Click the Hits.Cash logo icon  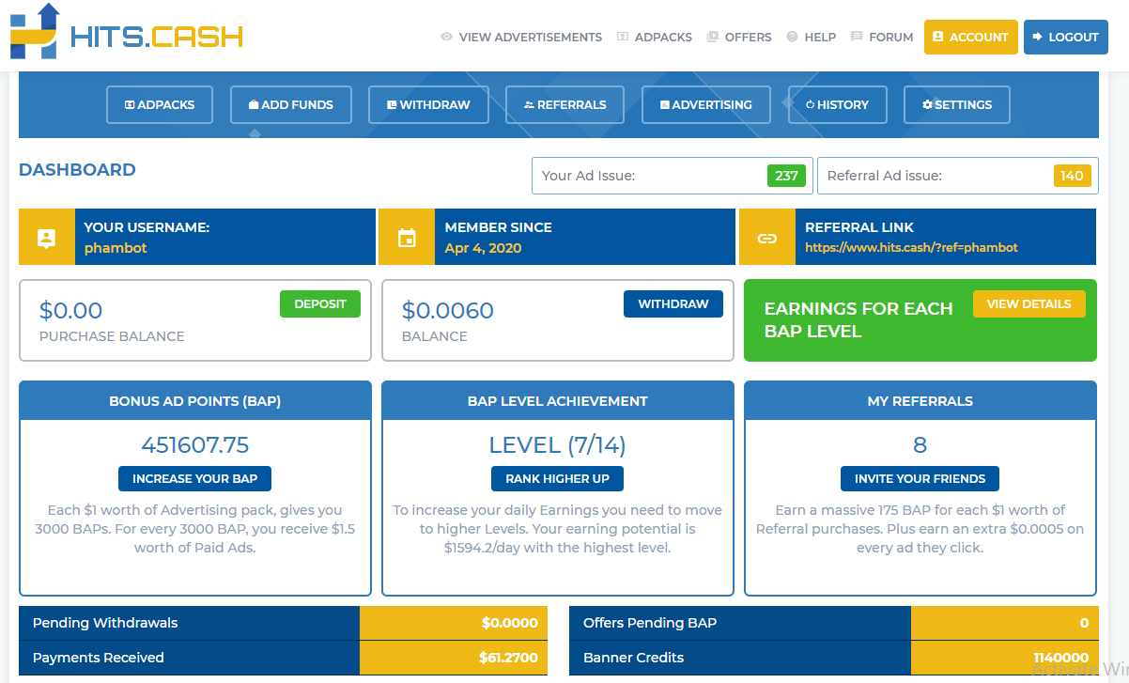[x=35, y=30]
